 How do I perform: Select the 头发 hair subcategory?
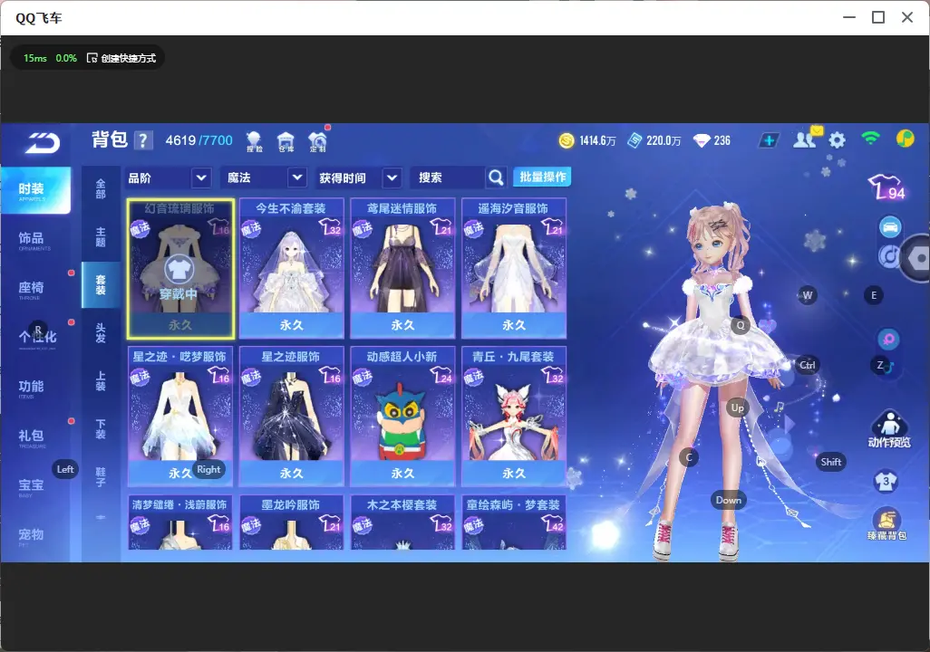click(101, 332)
